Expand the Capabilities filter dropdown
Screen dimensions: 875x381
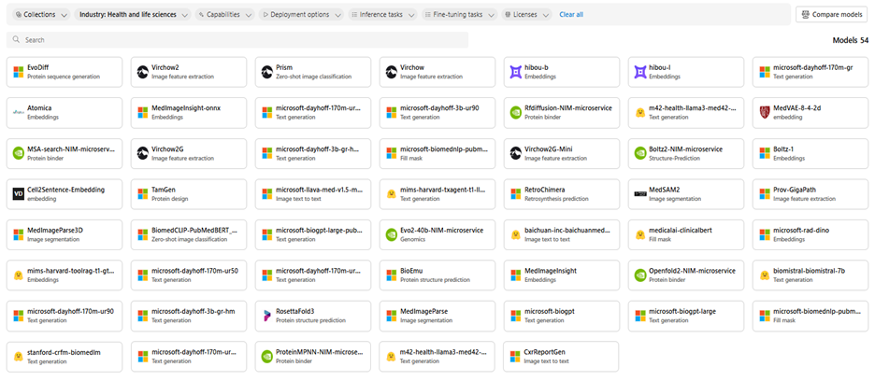(x=225, y=15)
